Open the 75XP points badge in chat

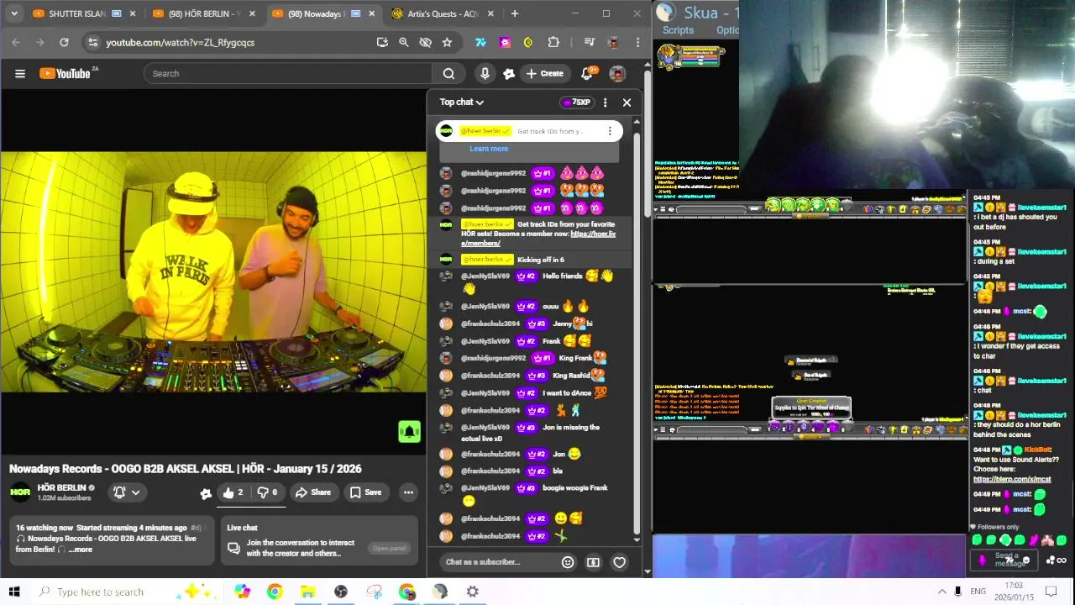coord(577,102)
